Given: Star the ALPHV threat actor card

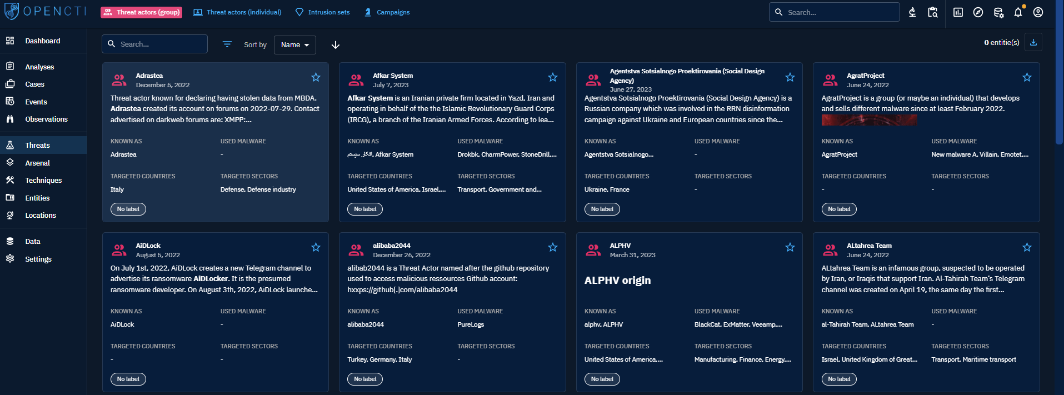Looking at the screenshot, I should (790, 247).
